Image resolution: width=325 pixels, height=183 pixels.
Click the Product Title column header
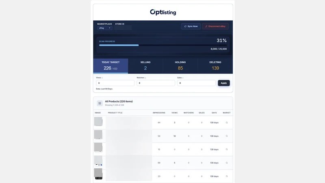point(115,113)
